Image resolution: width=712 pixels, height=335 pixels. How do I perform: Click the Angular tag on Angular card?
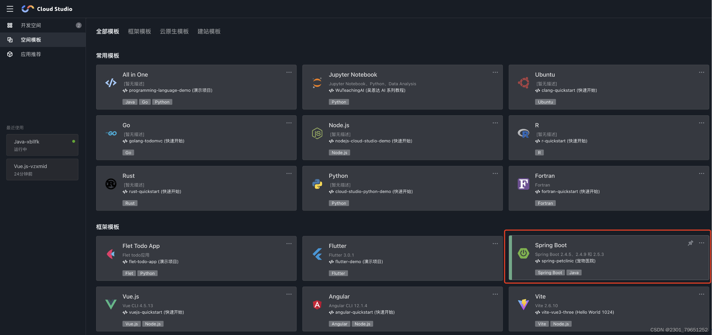pos(339,324)
